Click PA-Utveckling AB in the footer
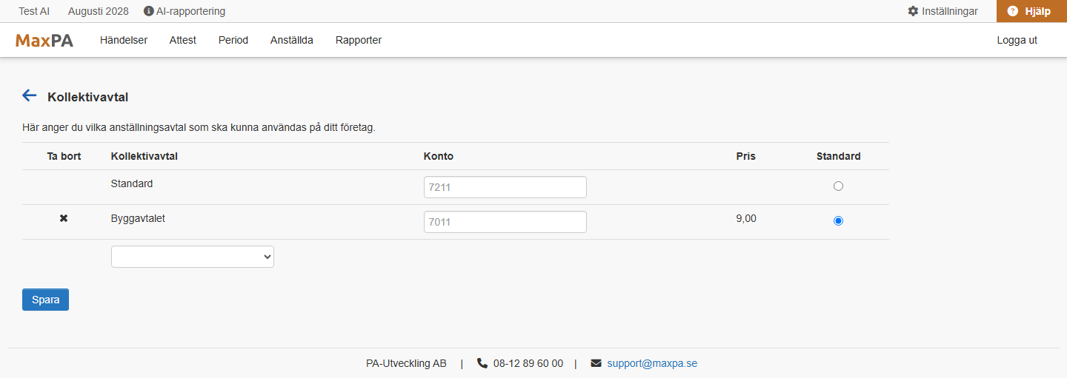Screen dimensions: 1067x378 406,363
